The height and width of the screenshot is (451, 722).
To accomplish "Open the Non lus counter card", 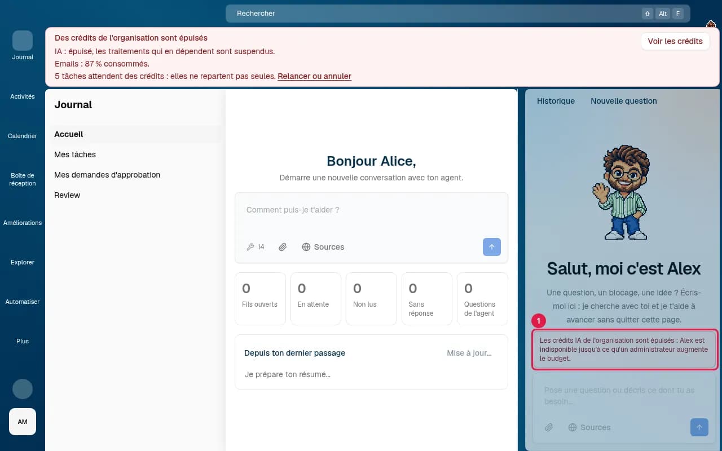I will point(371,299).
